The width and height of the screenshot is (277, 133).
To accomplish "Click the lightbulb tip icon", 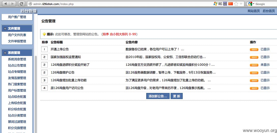I will pos(44,34).
